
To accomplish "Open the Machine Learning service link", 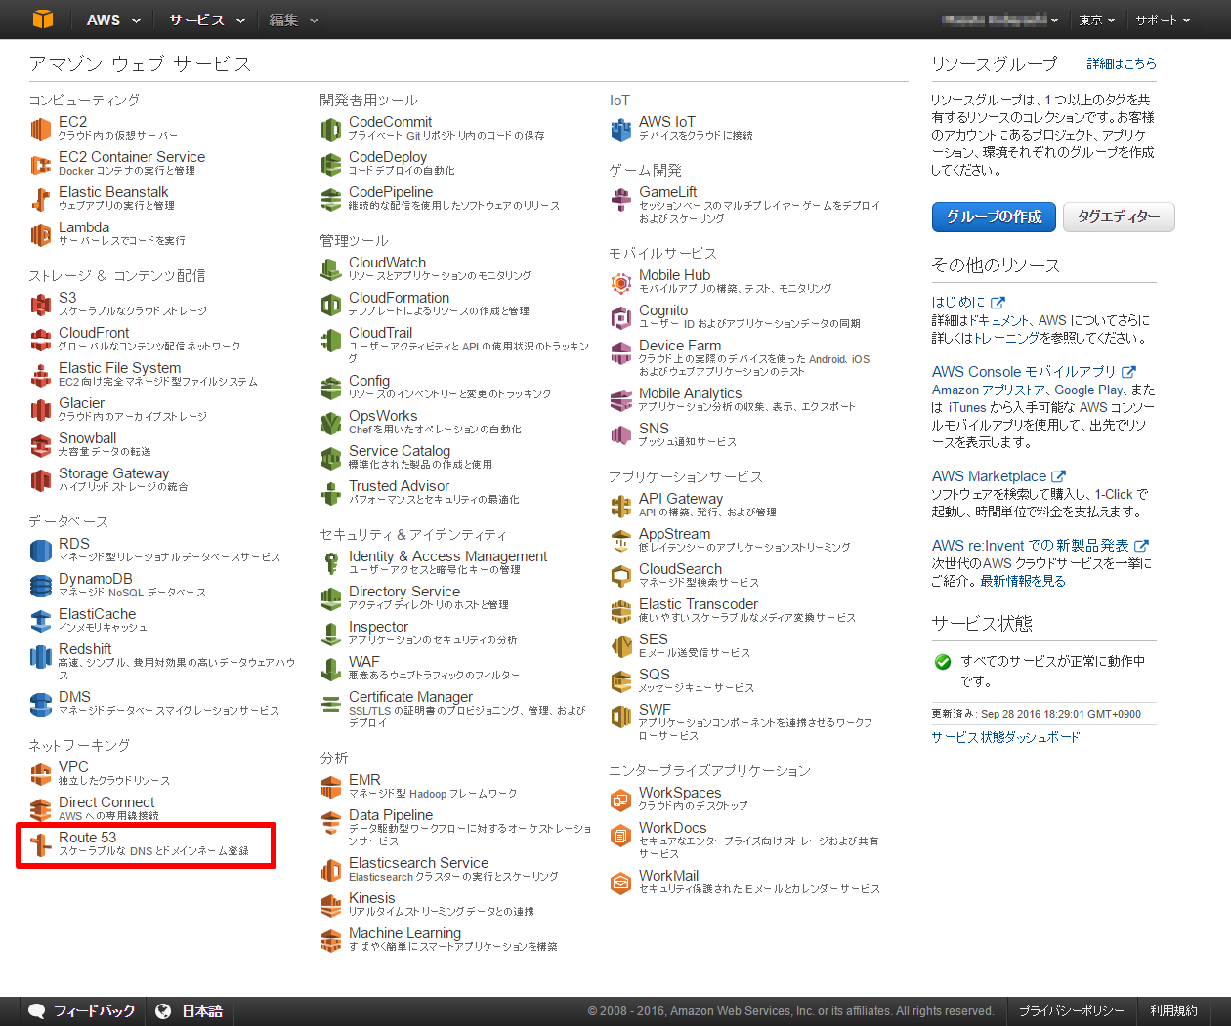I will [x=404, y=933].
